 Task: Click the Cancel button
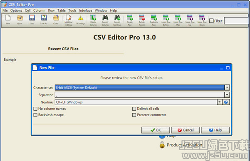tap(186, 130)
